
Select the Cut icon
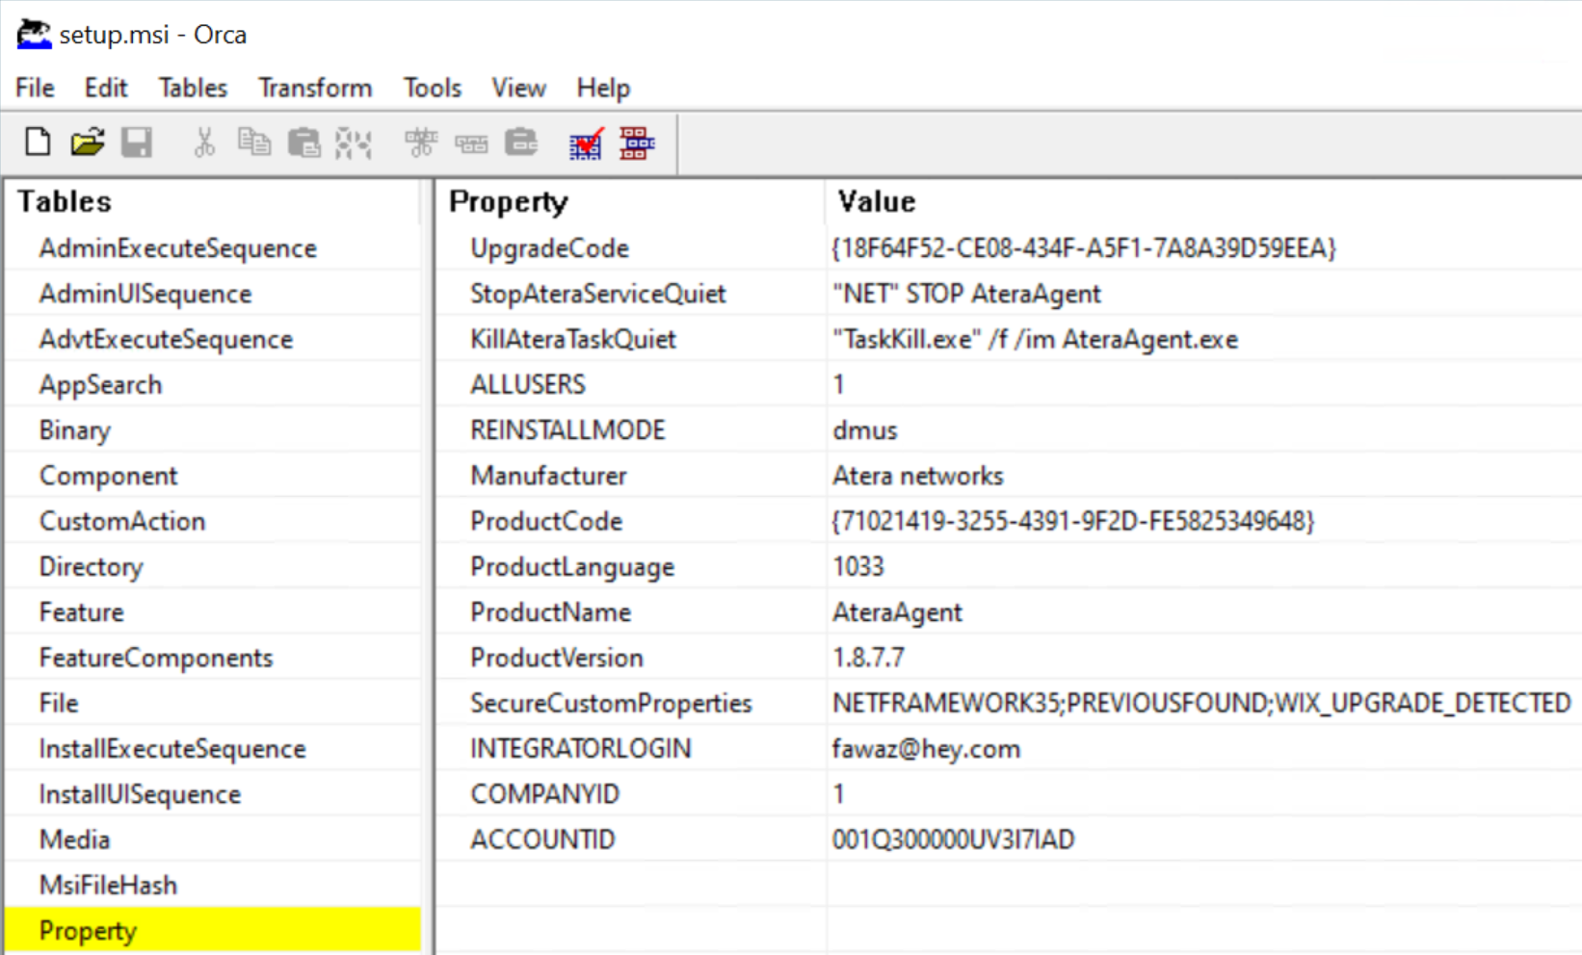pos(204,142)
